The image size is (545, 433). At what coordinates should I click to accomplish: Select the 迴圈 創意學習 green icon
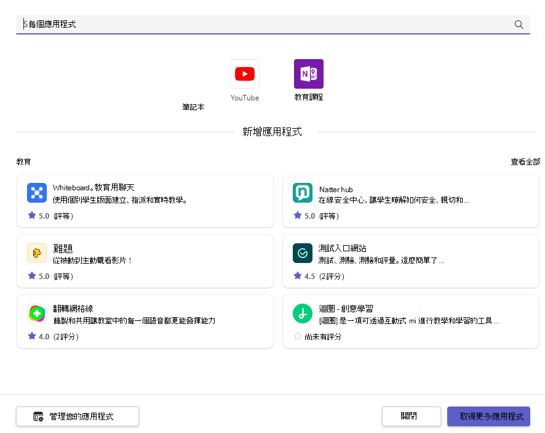point(303,314)
